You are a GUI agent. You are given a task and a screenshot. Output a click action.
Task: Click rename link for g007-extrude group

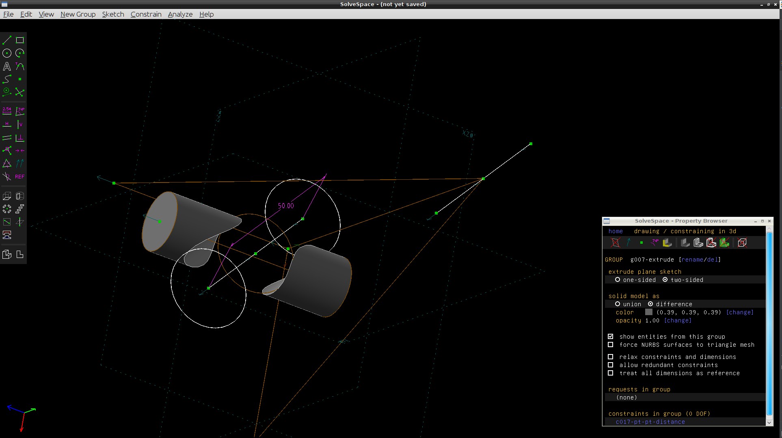[692, 260]
